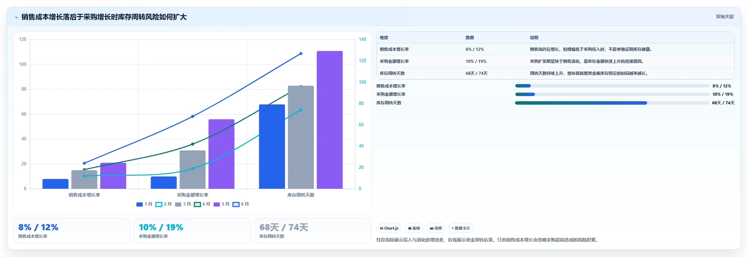Click the 采购扩张明显快于销售消化 description cell

click(587, 61)
